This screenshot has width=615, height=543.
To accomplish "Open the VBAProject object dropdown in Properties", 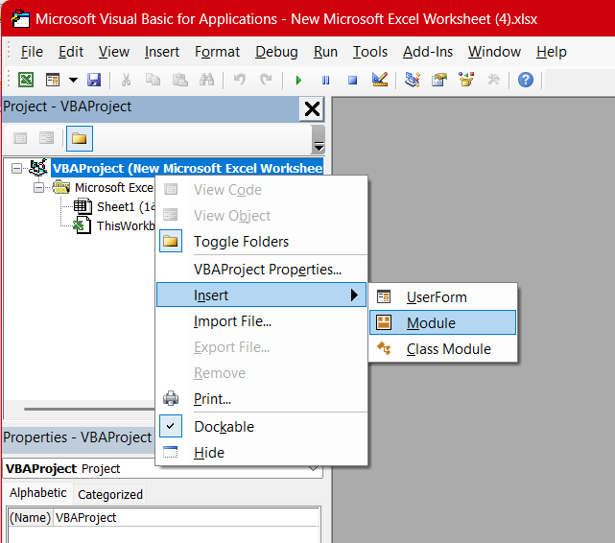I will click(x=314, y=469).
